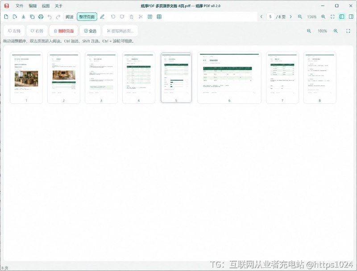The height and width of the screenshot is (271, 357).
Task: Zoom in using top toolbar magnifier plus
Action: [x=323, y=16]
